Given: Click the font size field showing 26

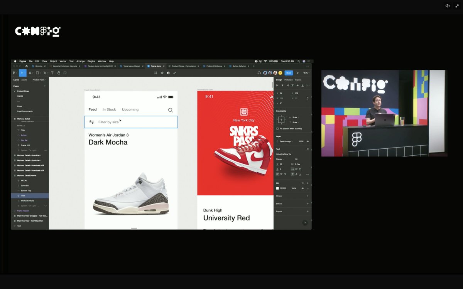Looking at the screenshot, I should [x=296, y=159].
